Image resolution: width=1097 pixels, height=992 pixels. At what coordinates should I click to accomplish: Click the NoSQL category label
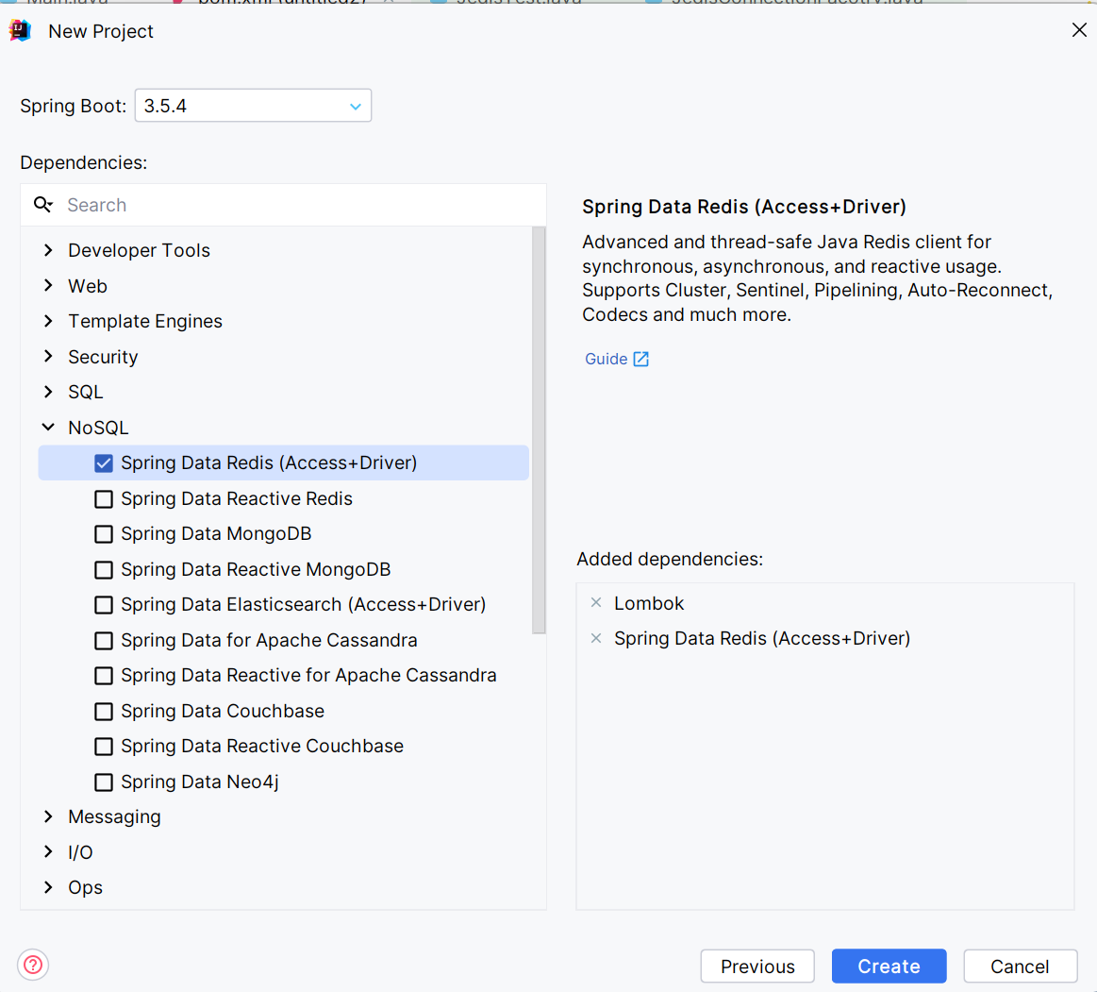[x=98, y=428]
